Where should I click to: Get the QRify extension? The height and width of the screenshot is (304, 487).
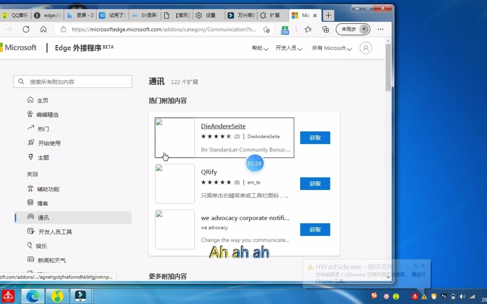click(315, 184)
